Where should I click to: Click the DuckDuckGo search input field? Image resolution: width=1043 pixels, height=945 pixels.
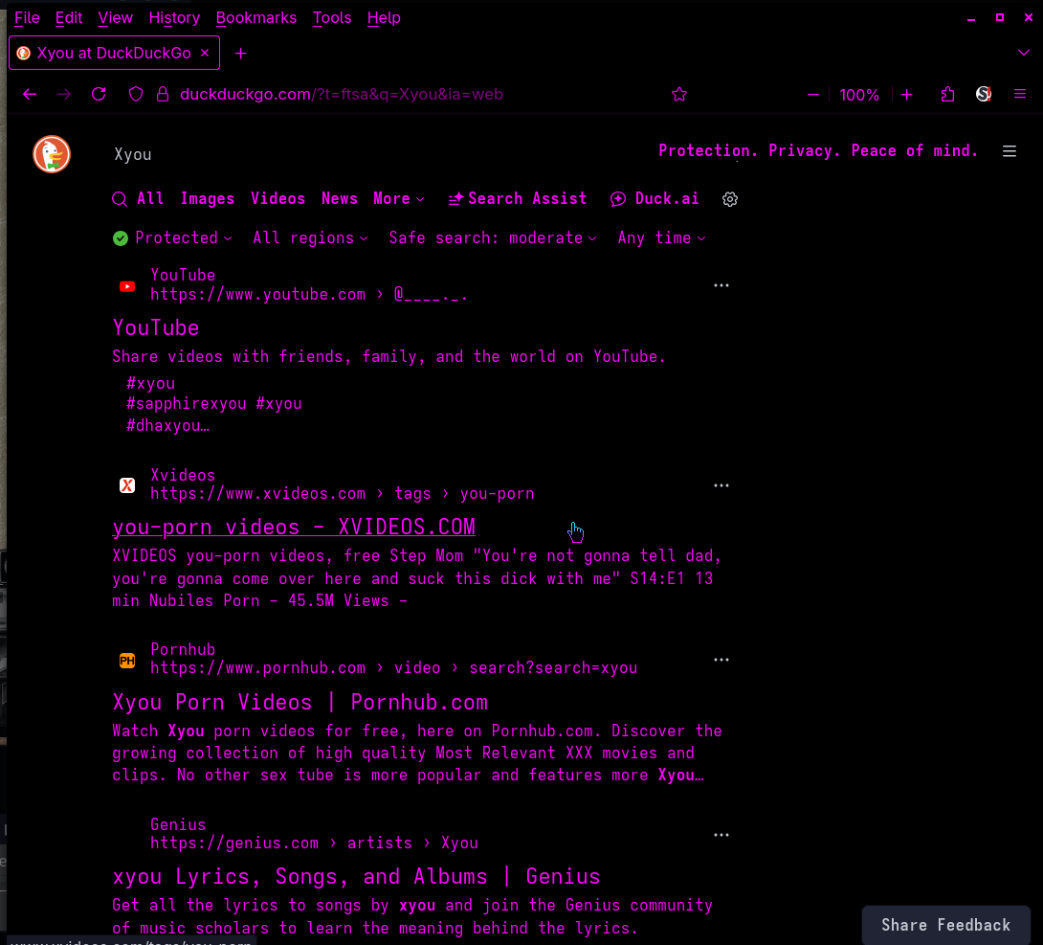[x=364, y=154]
